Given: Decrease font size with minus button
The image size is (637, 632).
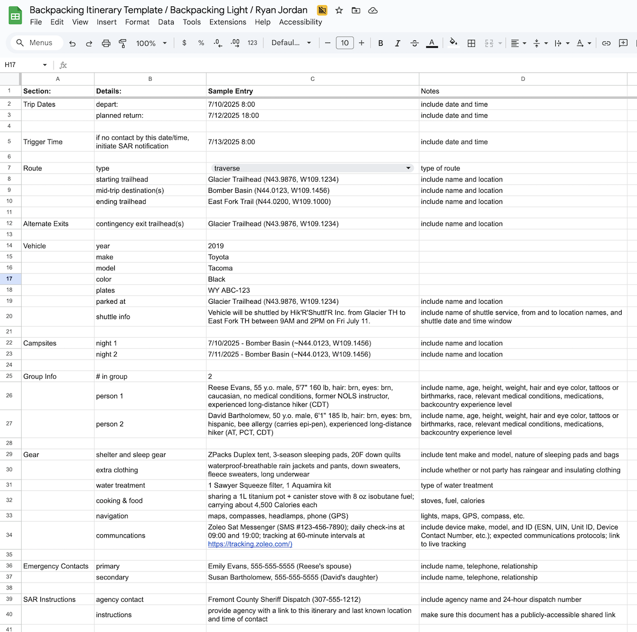Looking at the screenshot, I should click(328, 43).
